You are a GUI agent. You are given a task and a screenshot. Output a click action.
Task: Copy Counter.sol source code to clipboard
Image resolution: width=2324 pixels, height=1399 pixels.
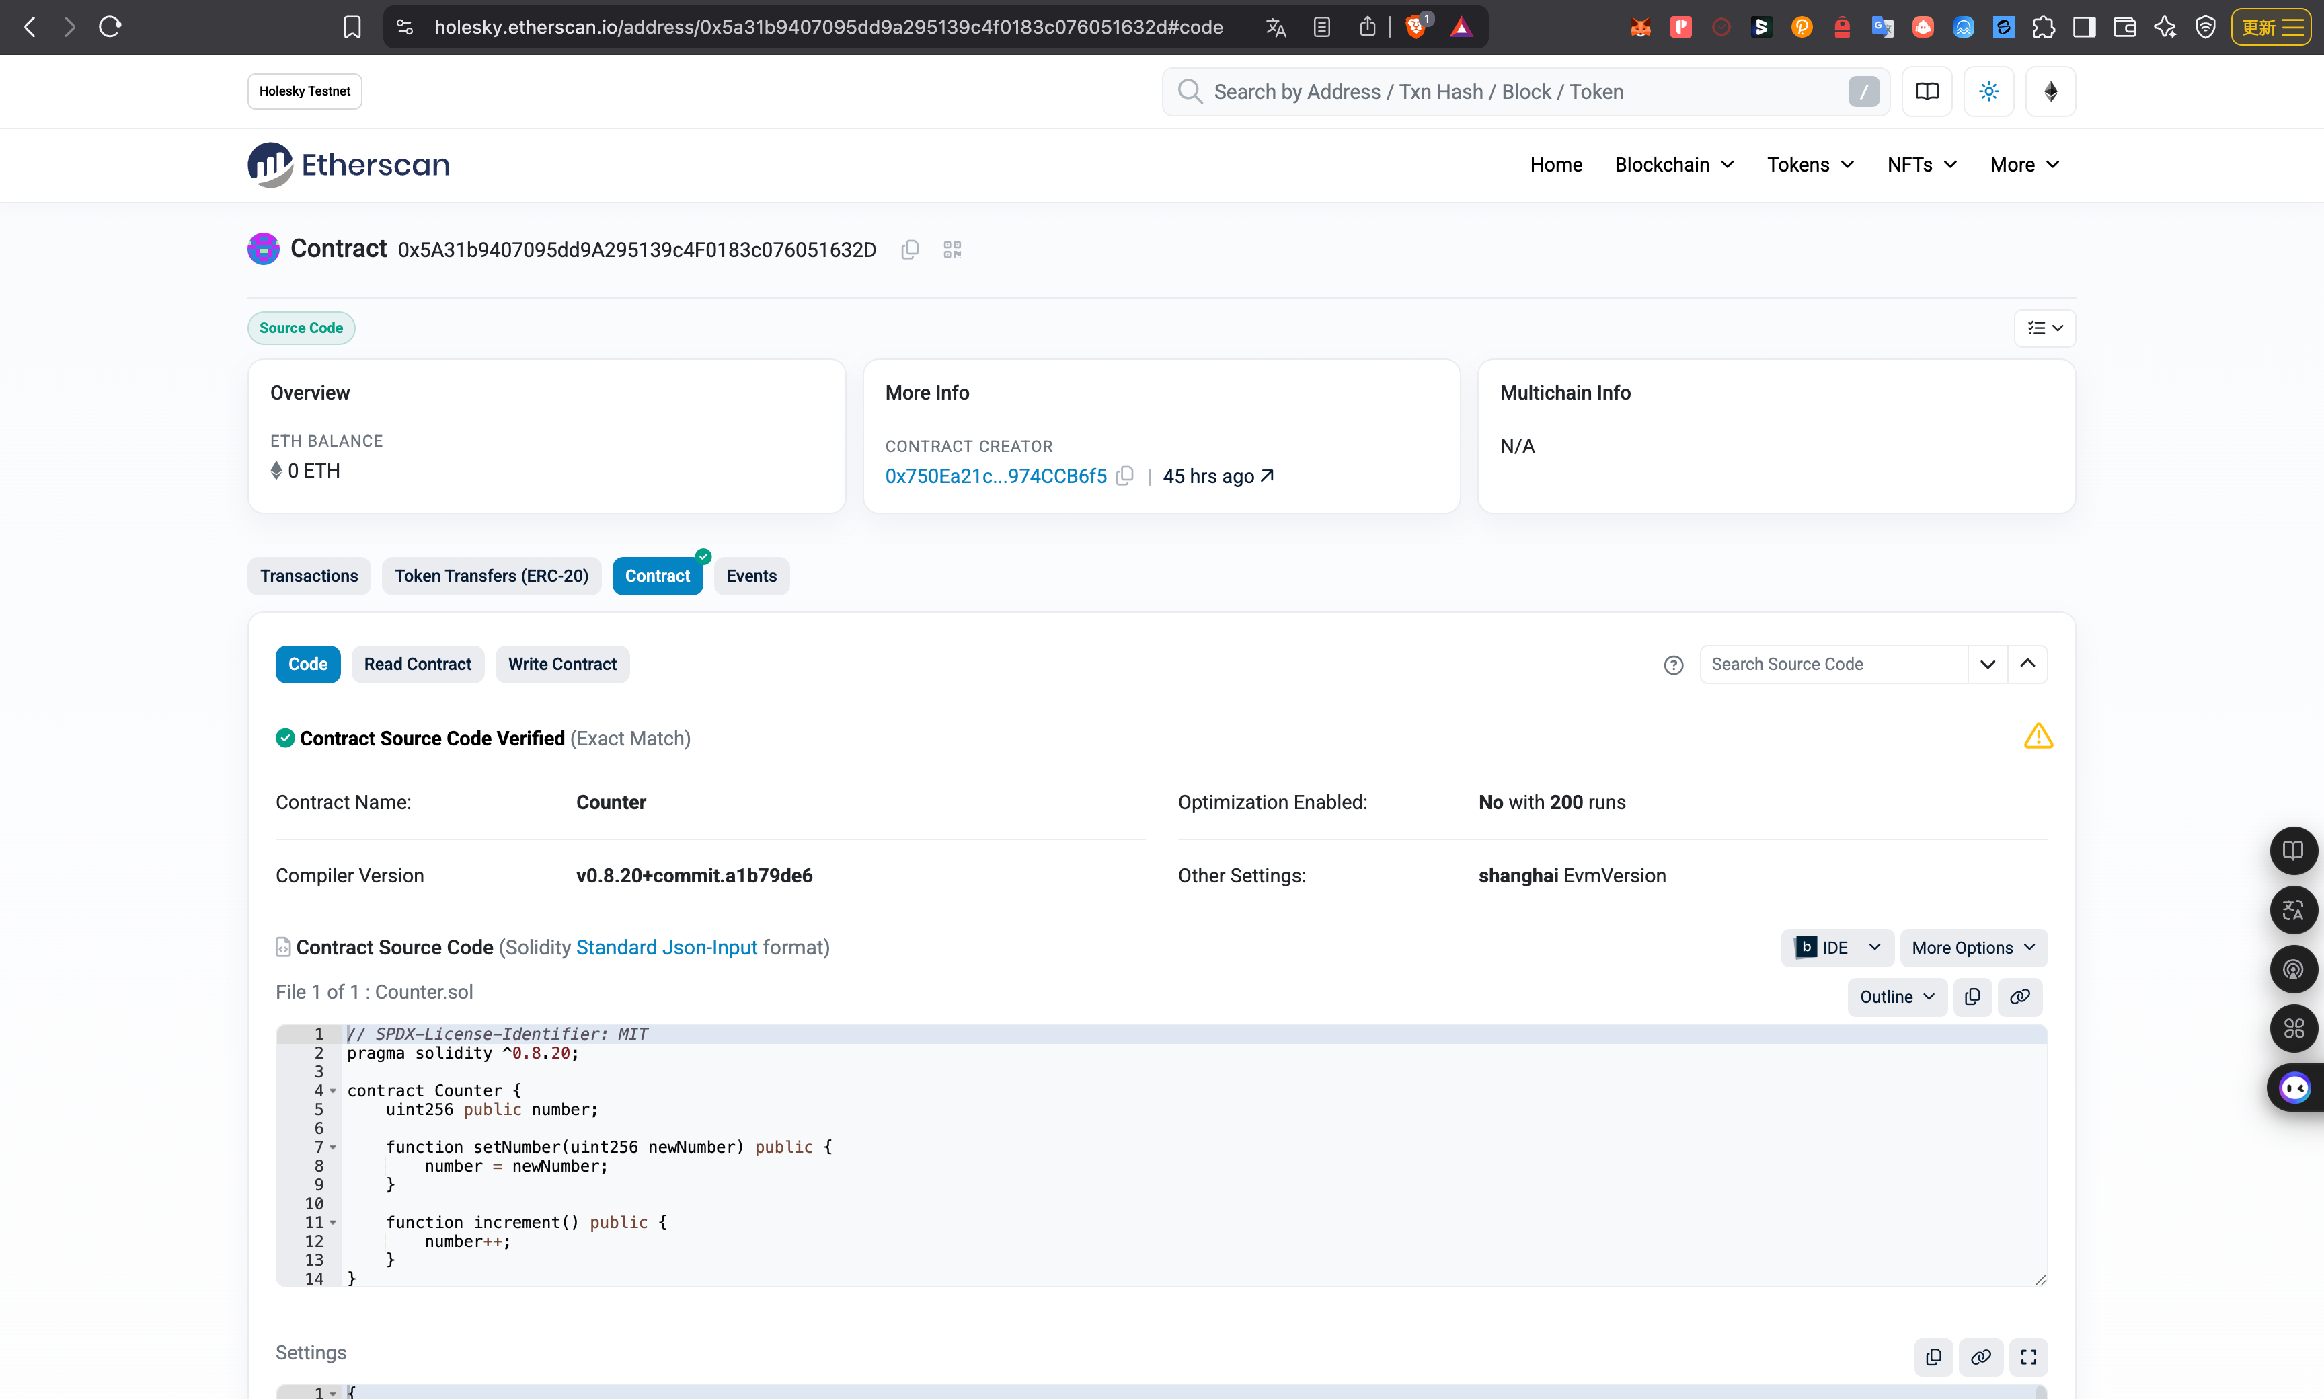(1972, 997)
